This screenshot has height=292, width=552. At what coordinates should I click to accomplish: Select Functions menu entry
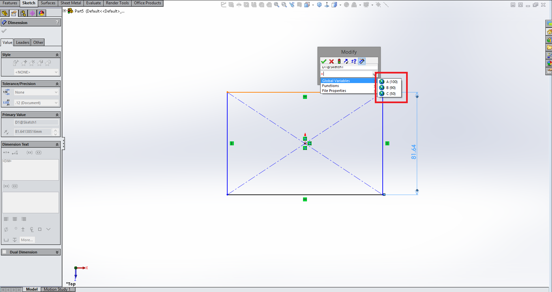348,86
